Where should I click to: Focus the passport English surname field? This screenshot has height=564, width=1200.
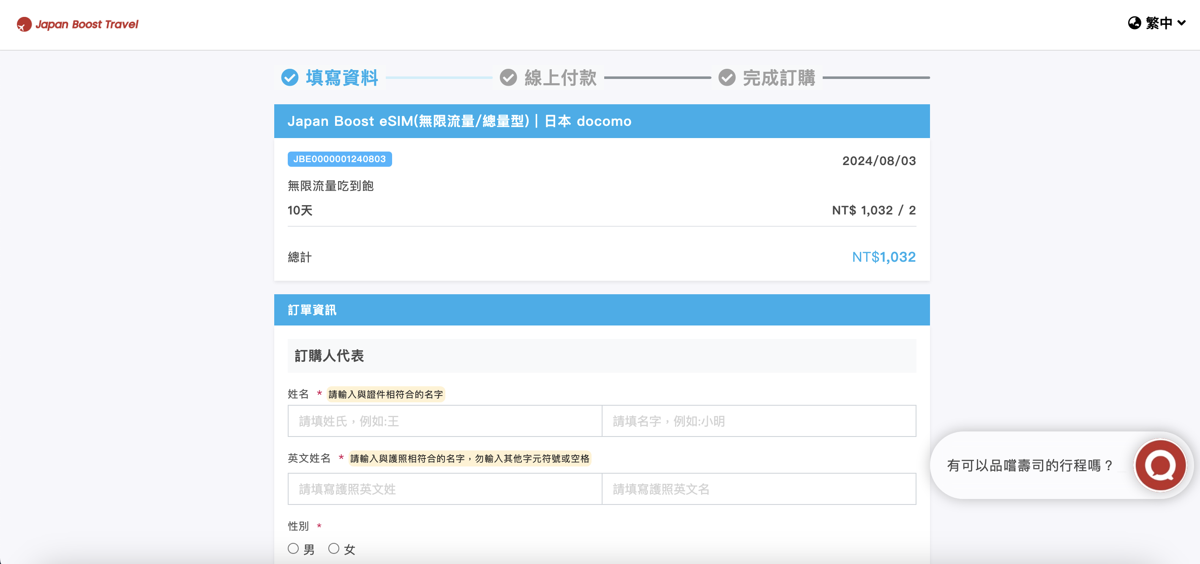point(445,489)
